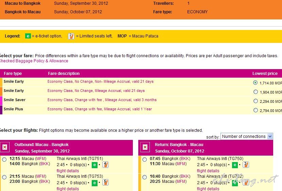Choose the Smile Saver 2,294.00 MOP fare

point(255,101)
